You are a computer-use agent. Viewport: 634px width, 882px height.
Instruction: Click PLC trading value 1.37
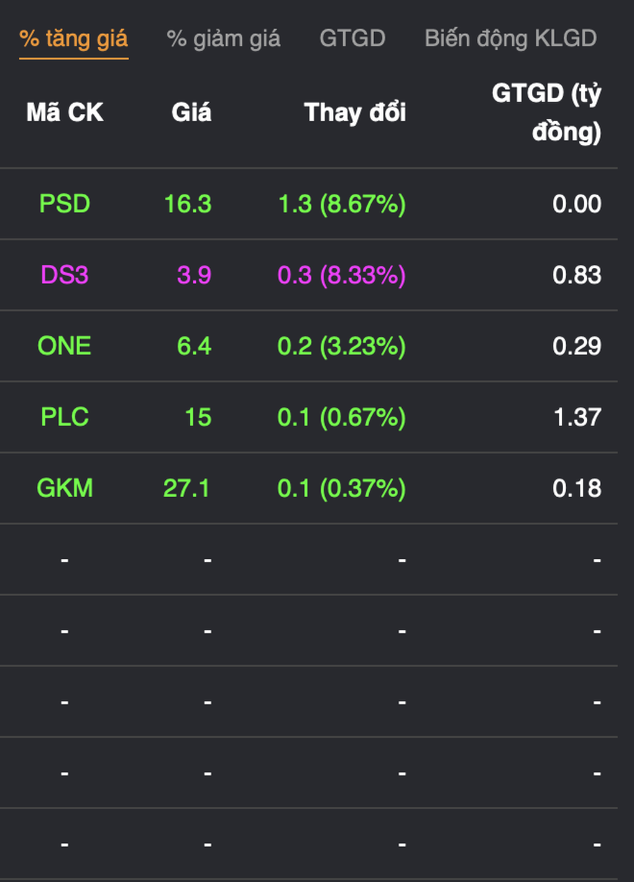click(577, 417)
